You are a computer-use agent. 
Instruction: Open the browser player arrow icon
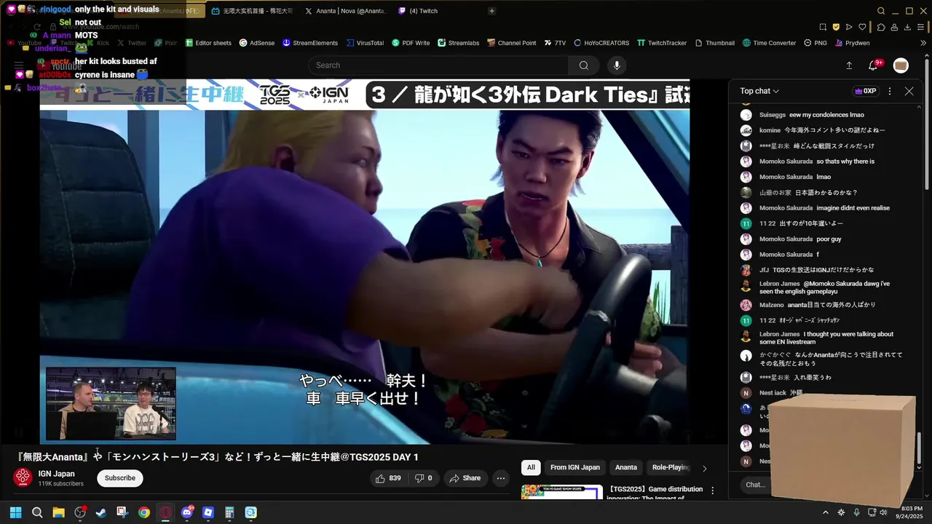849,27
